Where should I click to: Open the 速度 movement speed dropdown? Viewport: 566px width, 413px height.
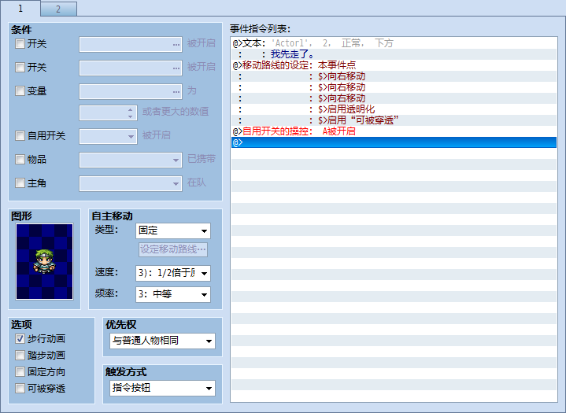click(x=173, y=274)
